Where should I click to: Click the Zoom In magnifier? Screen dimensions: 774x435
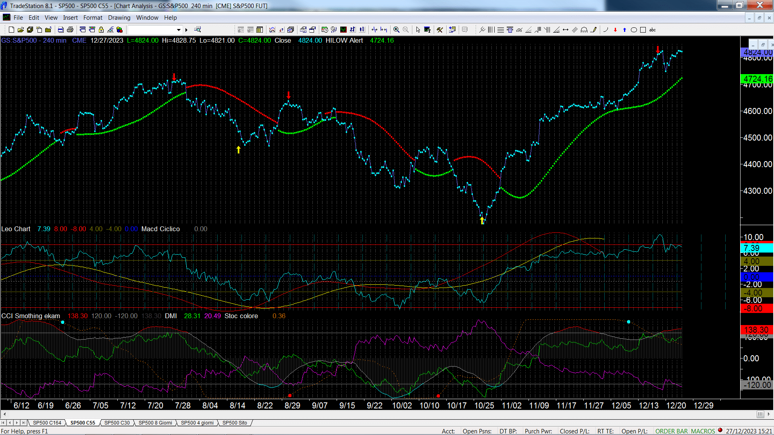[396, 30]
